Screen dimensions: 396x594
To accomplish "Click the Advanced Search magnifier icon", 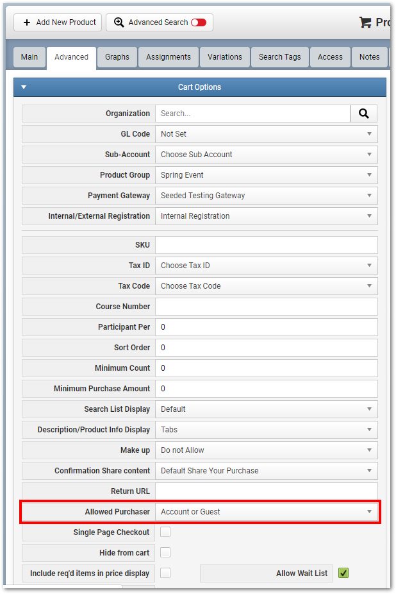I will tap(119, 22).
